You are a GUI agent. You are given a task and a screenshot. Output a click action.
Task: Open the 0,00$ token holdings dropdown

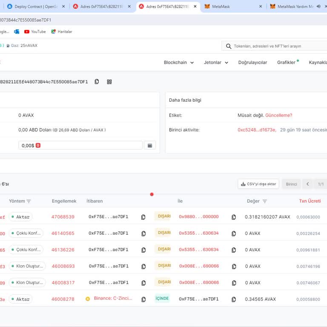[80, 145]
